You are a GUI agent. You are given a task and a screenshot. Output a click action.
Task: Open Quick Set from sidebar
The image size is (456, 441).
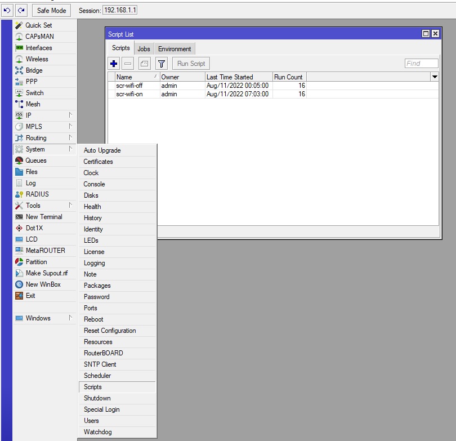coord(45,25)
